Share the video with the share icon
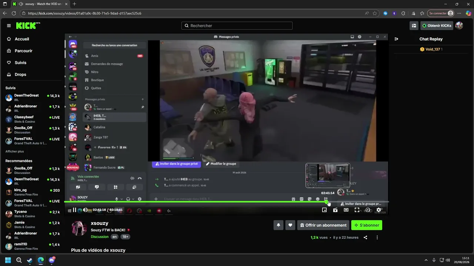The image size is (474, 266). tap(365, 238)
